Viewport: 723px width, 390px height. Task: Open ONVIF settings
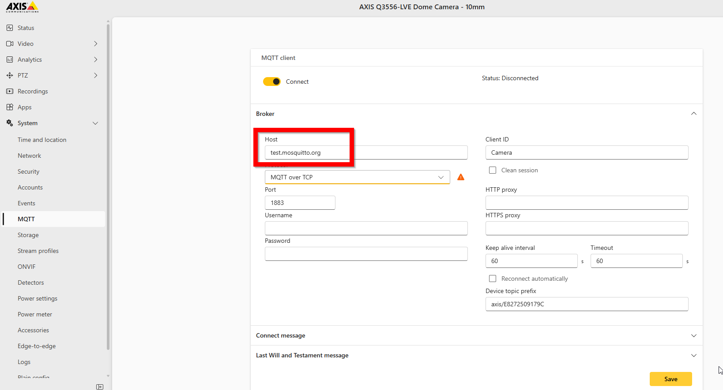(26, 267)
